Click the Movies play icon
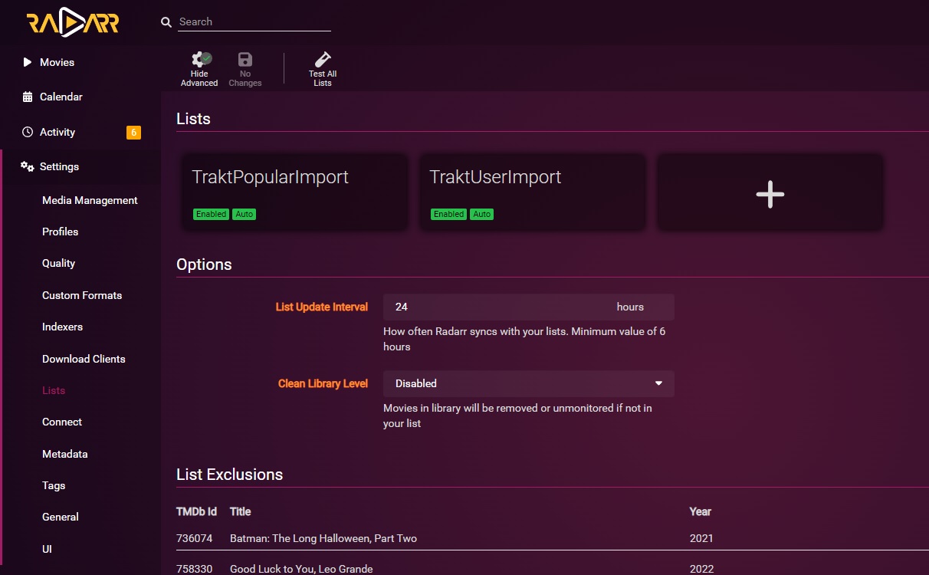The height and width of the screenshot is (575, 929). coord(28,62)
